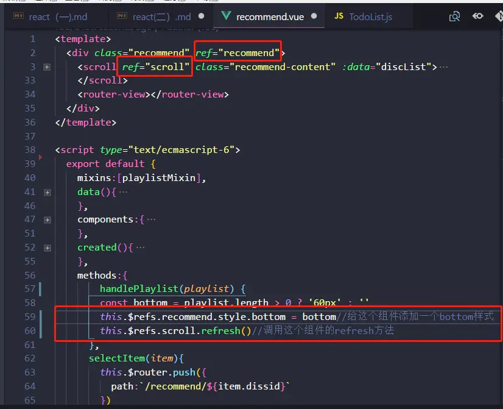This screenshot has height=409, width=503.
Task: Select line number 38 in the gutter
Action: (x=30, y=149)
